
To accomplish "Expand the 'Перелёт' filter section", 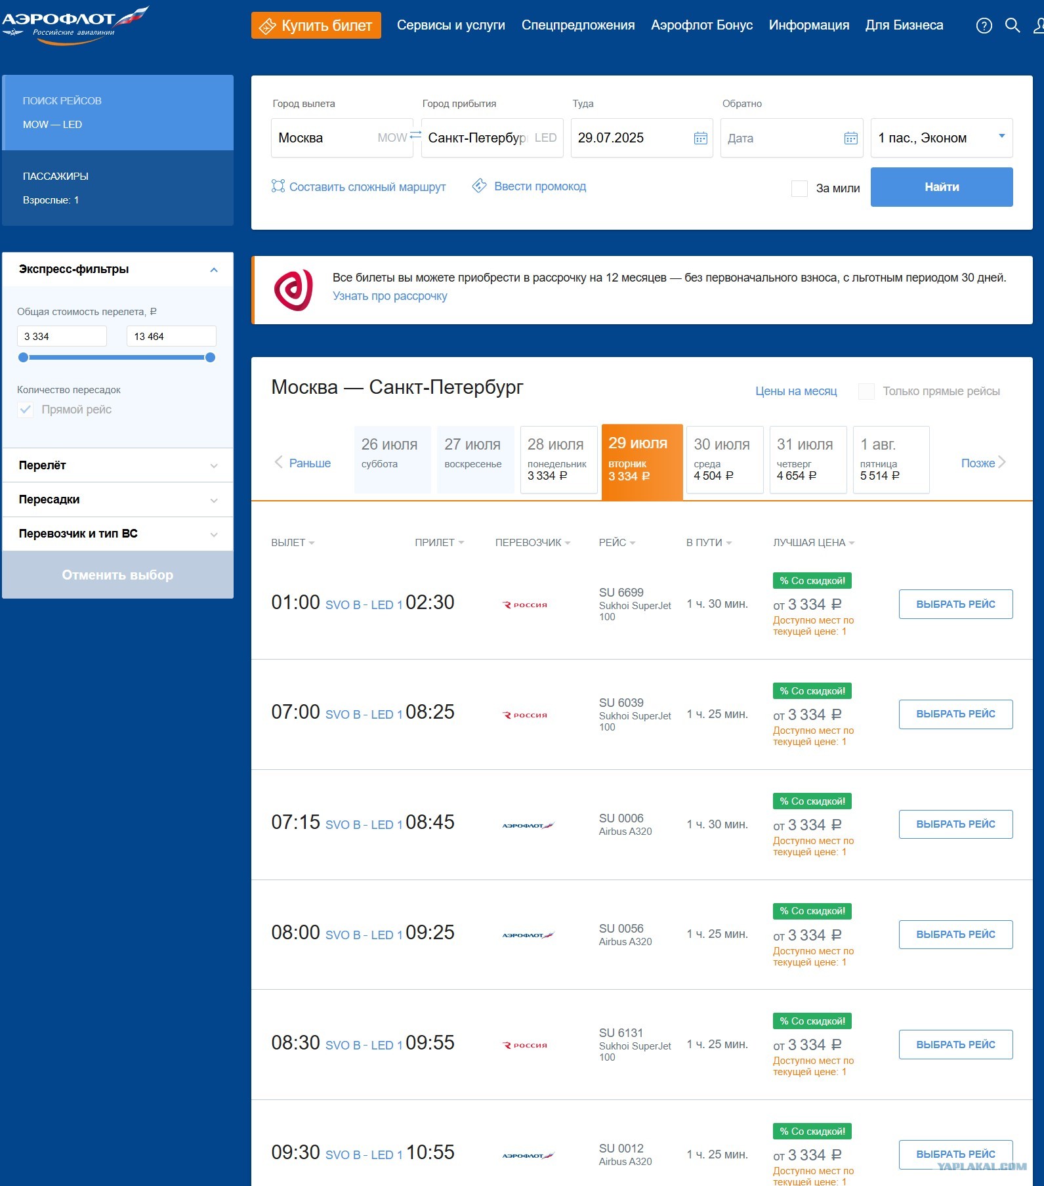I will point(117,465).
